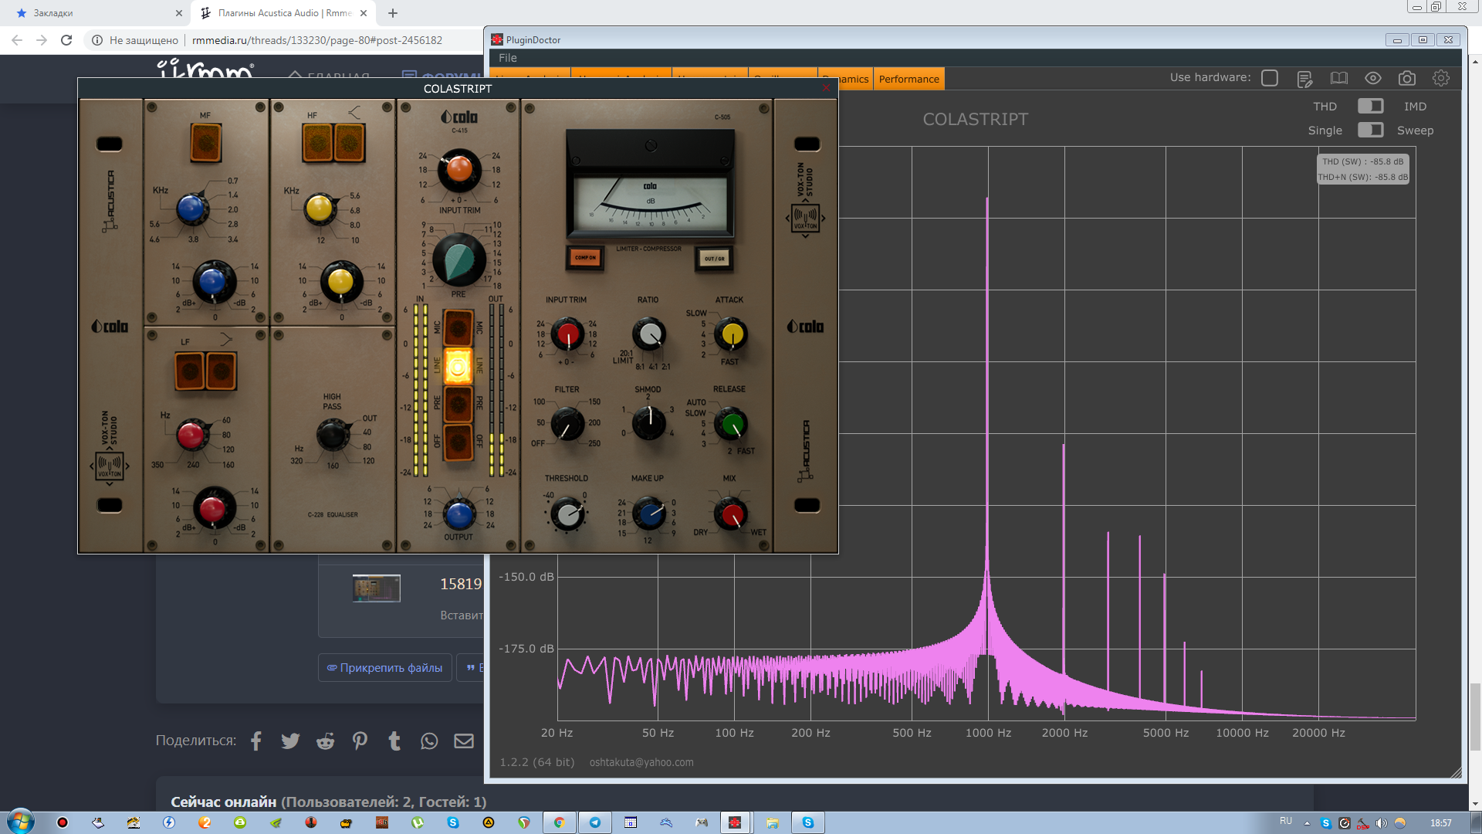Click the browser address bar
The height and width of the screenshot is (834, 1482).
(316, 40)
